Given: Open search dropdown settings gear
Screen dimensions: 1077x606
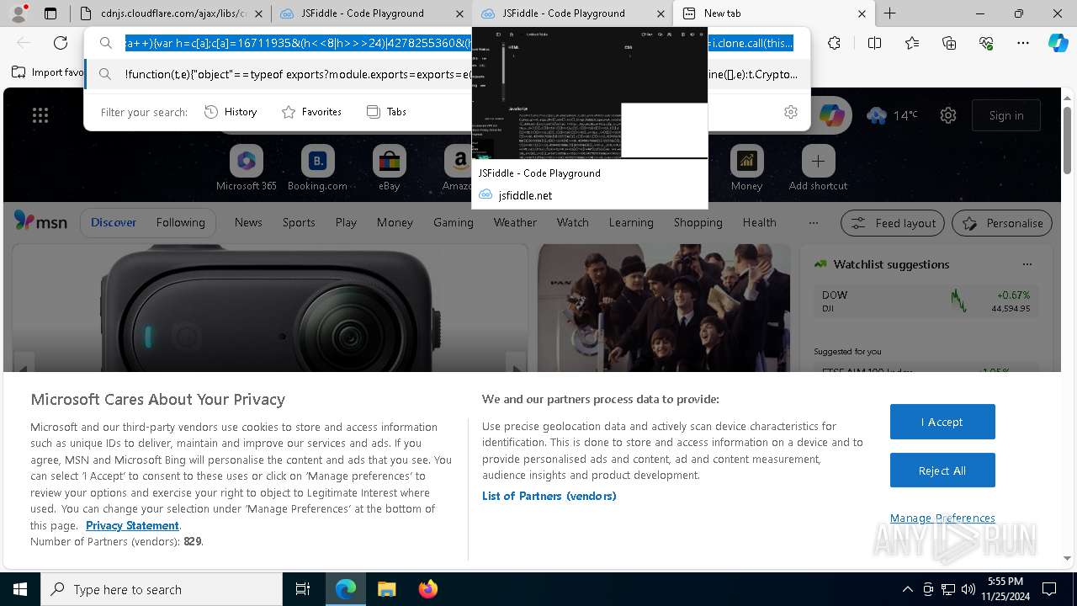Looking at the screenshot, I should [790, 112].
